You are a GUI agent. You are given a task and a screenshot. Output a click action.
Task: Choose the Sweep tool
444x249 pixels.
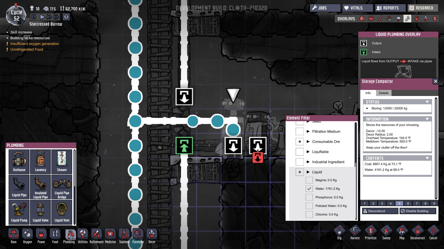tap(386, 233)
